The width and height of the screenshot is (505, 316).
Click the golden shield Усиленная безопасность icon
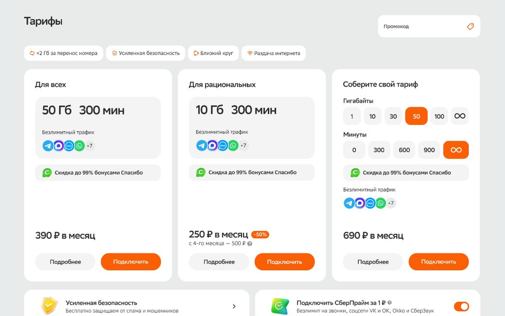point(49,306)
